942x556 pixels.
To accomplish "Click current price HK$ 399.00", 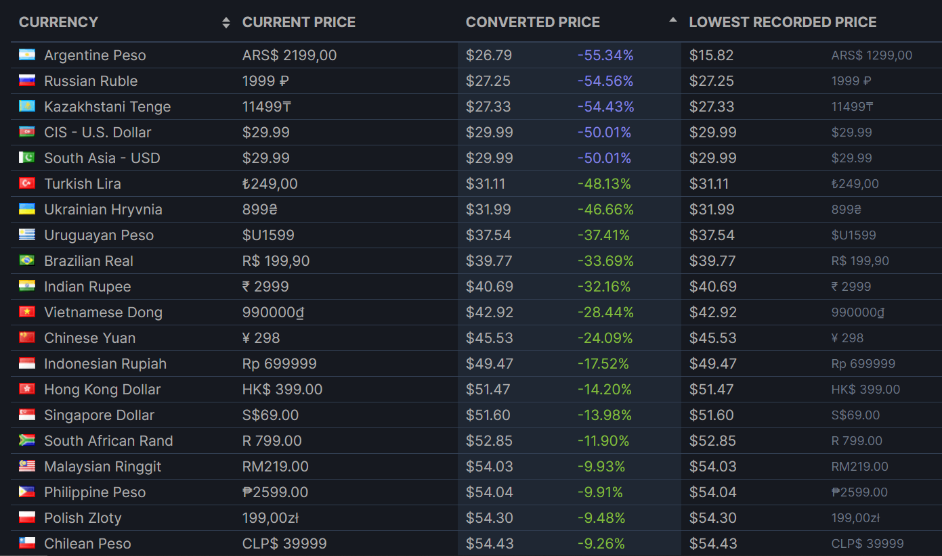I will [x=282, y=390].
